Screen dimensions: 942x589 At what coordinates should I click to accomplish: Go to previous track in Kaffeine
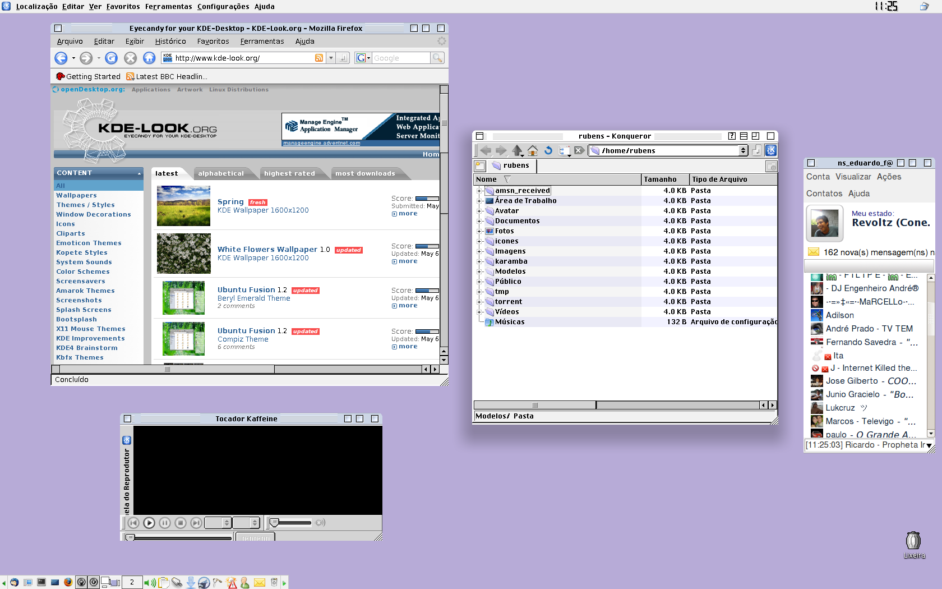[133, 523]
